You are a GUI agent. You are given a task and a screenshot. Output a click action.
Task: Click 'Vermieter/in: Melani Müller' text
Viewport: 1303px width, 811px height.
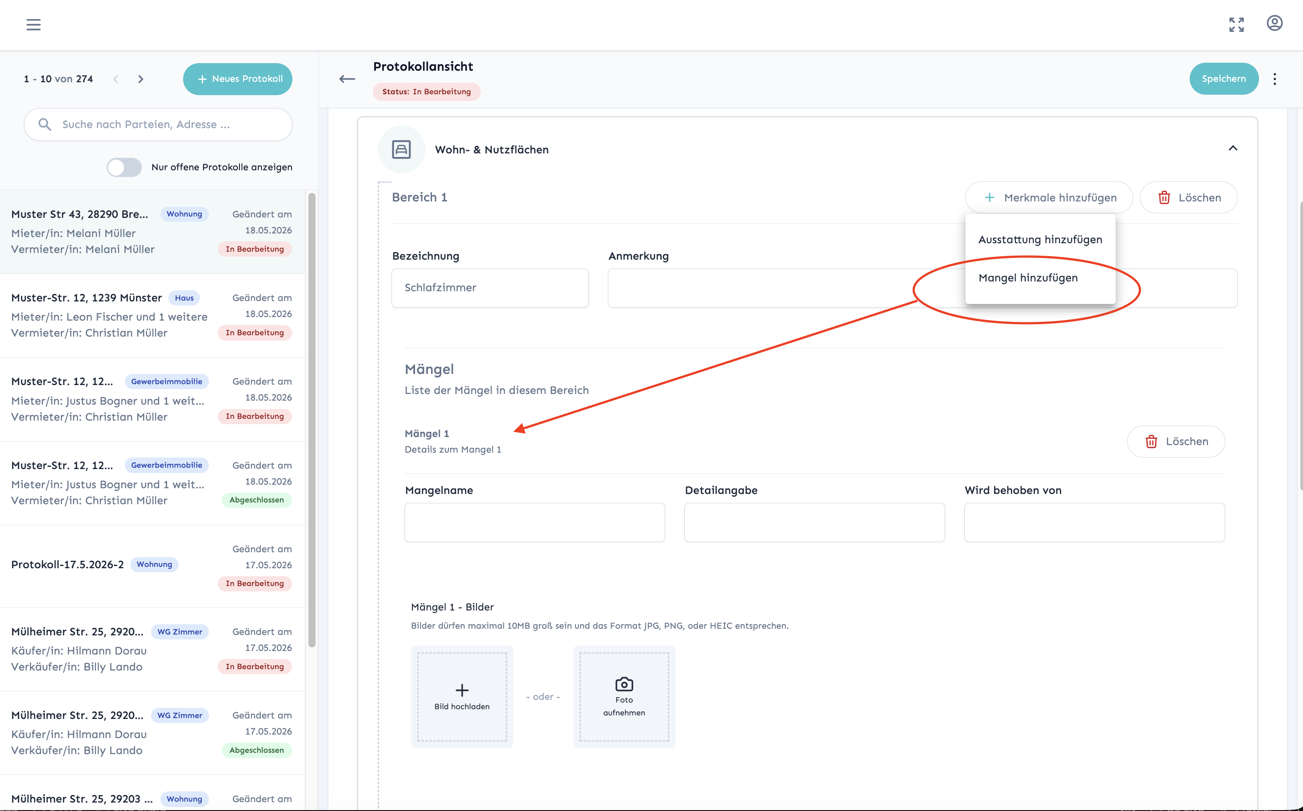(83, 249)
